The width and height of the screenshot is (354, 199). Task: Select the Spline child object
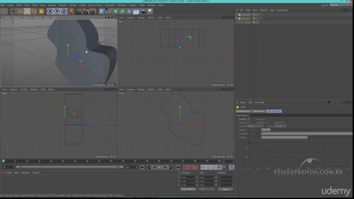247,22
